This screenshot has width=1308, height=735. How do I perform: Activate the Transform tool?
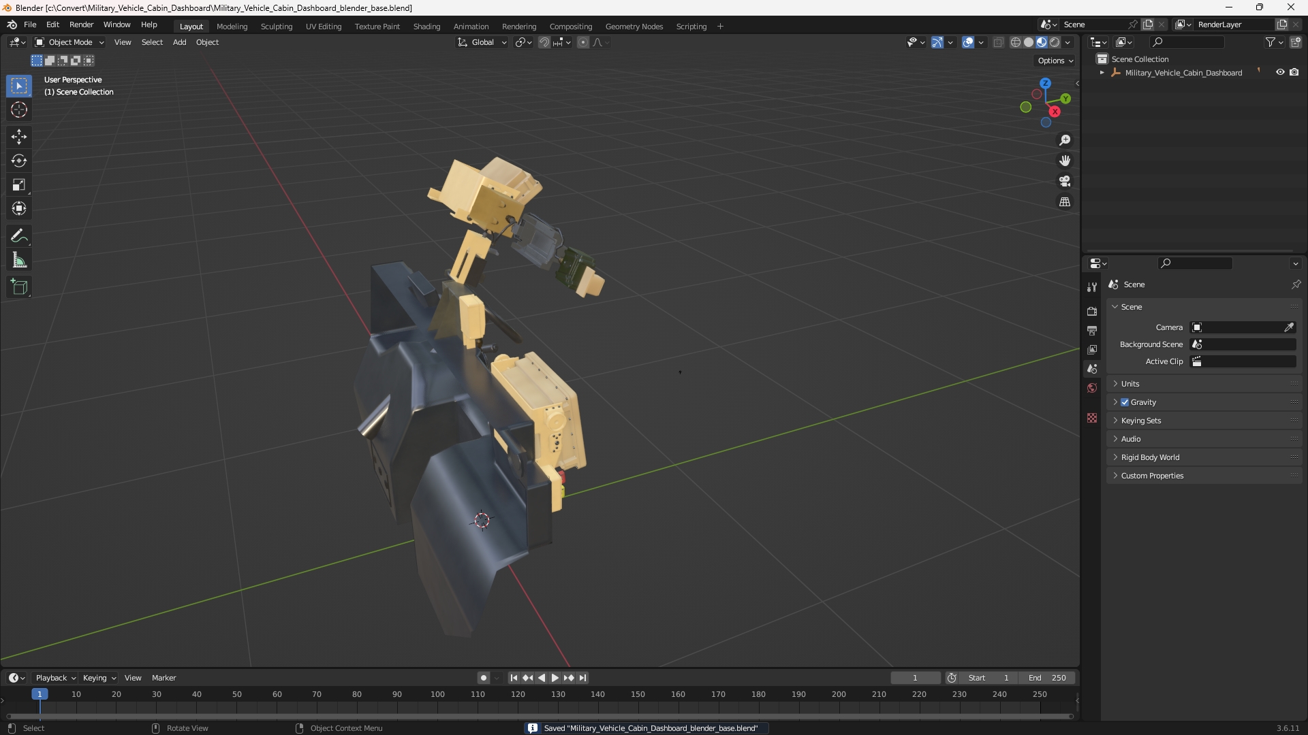click(x=19, y=208)
